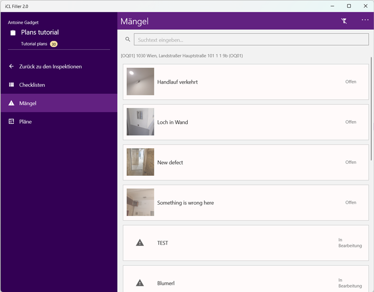This screenshot has height=292, width=374.
Task: Select the TEST defect title
Action: click(163, 243)
